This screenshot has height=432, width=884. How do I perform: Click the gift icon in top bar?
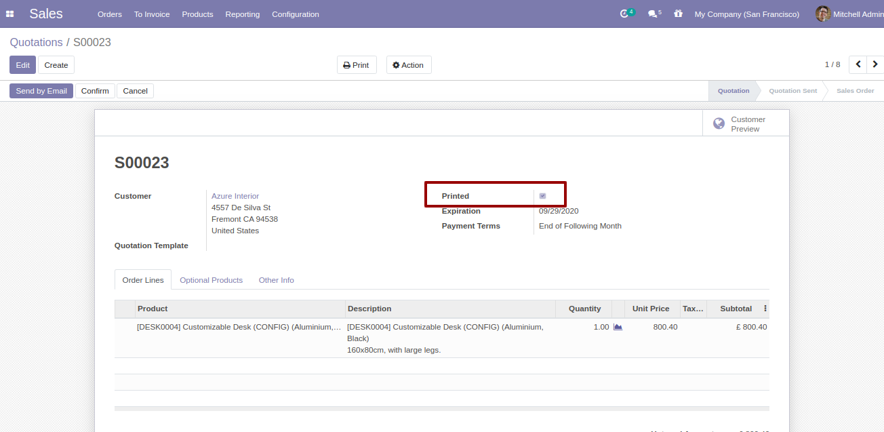click(x=678, y=14)
